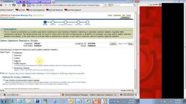
Task: Select the Database object type radio button
Action: pos(13,53)
